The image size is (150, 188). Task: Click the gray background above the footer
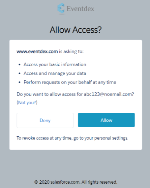(x=76, y=165)
